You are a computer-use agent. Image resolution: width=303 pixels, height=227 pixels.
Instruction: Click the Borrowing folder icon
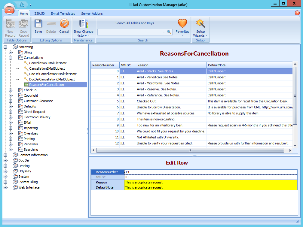click(x=15, y=47)
